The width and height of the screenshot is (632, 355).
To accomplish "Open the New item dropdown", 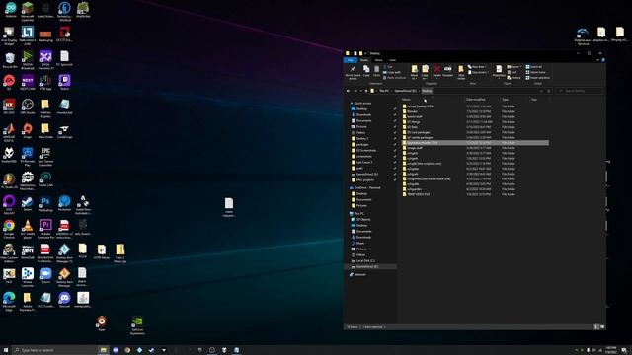I will point(477,67).
